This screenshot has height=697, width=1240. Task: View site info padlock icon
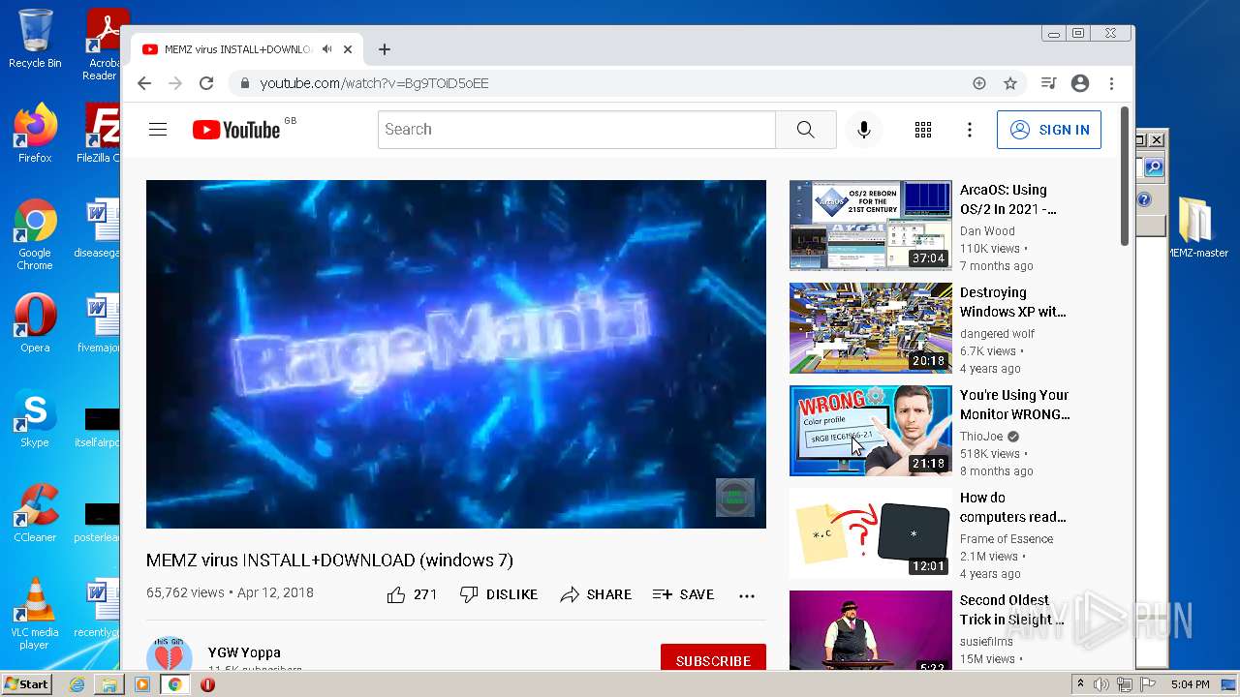[x=245, y=83]
